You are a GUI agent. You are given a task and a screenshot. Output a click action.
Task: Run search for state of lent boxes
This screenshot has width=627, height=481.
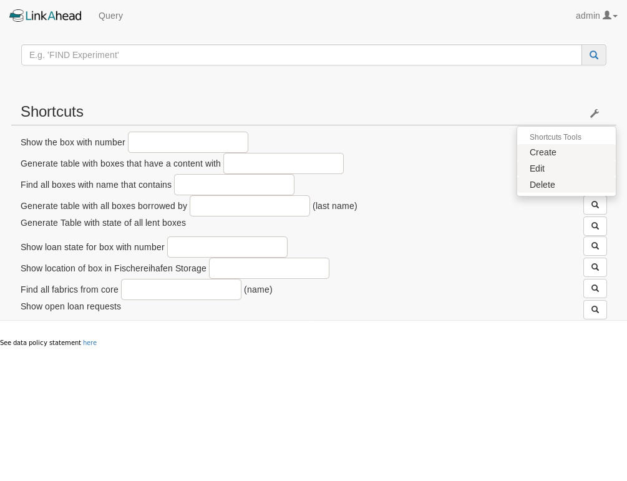595,226
